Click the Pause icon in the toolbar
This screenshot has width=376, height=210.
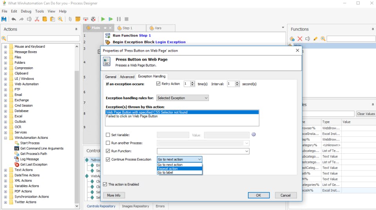point(119,19)
